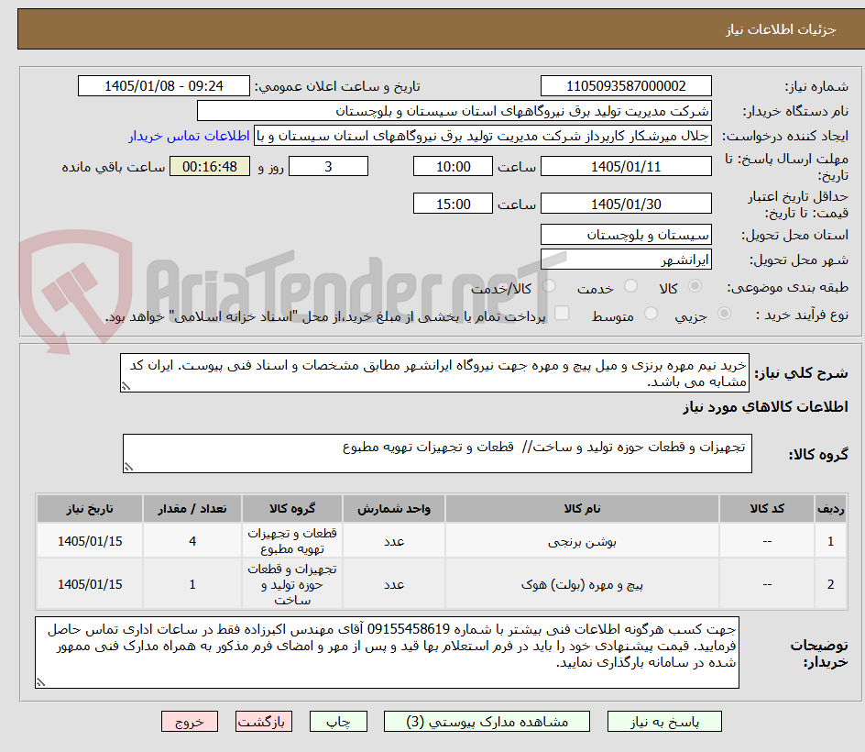This screenshot has width=865, height=752.
Task: Click quantity cell for row 2
Action: tap(192, 584)
